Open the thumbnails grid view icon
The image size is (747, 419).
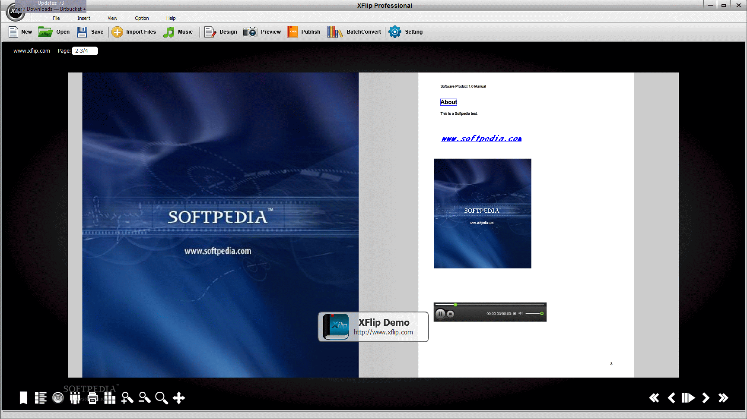(110, 398)
